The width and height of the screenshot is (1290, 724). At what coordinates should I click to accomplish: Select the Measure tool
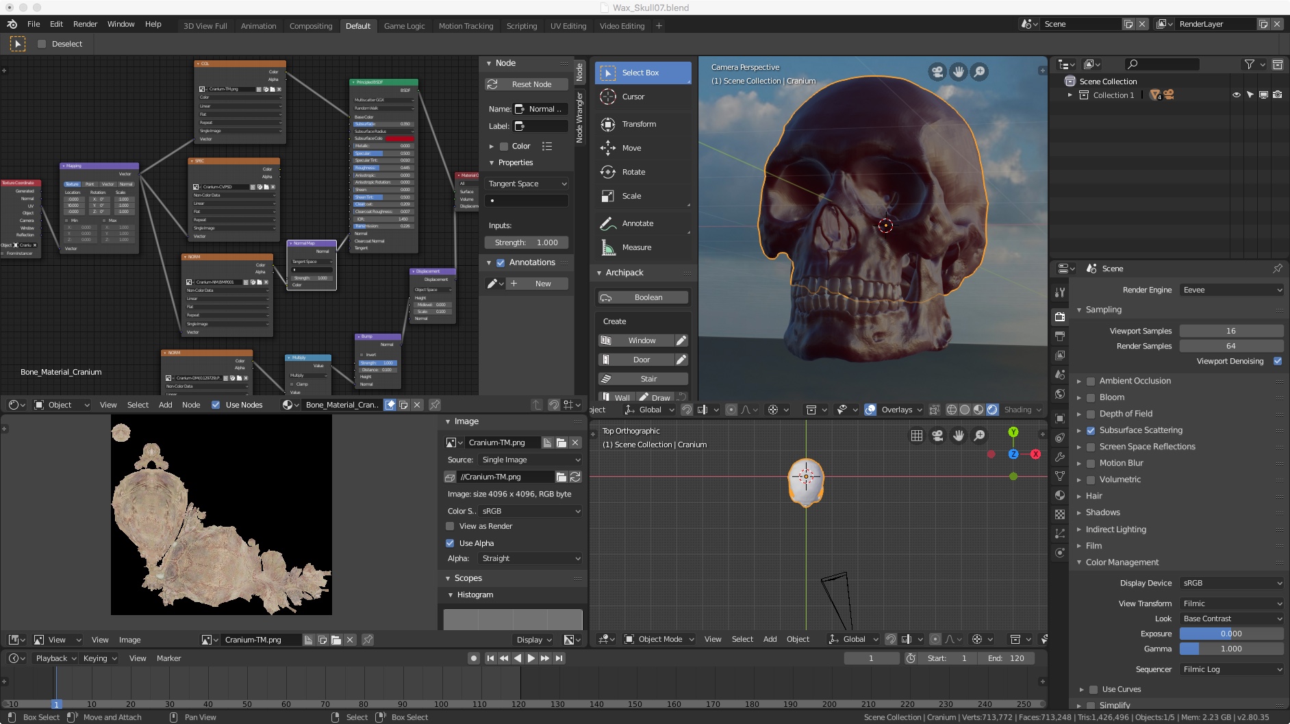(x=636, y=247)
